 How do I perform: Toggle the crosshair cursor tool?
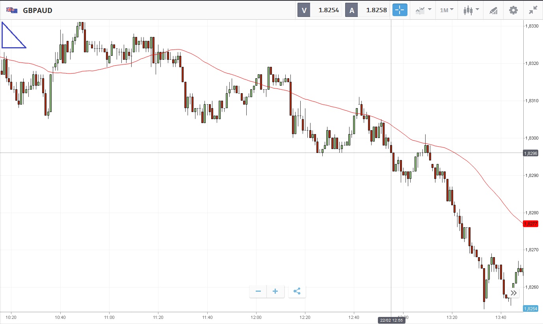[x=400, y=10]
